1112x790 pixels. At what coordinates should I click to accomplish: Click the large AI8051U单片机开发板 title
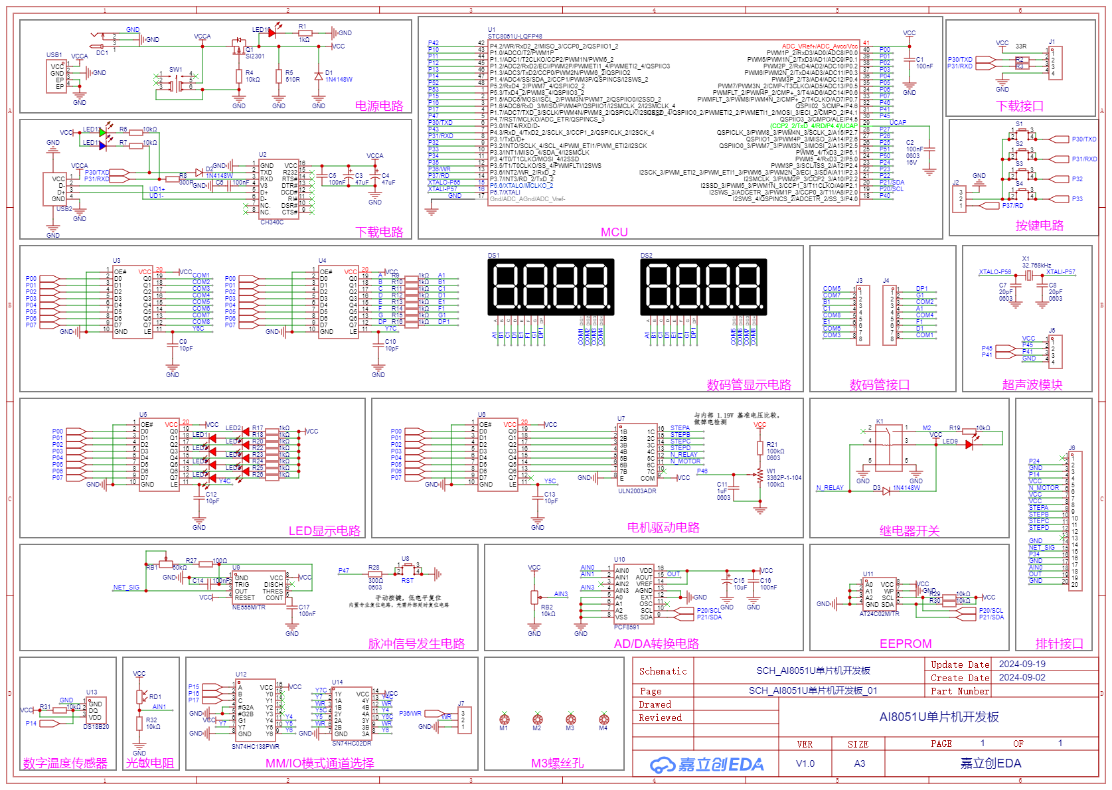[x=939, y=717]
